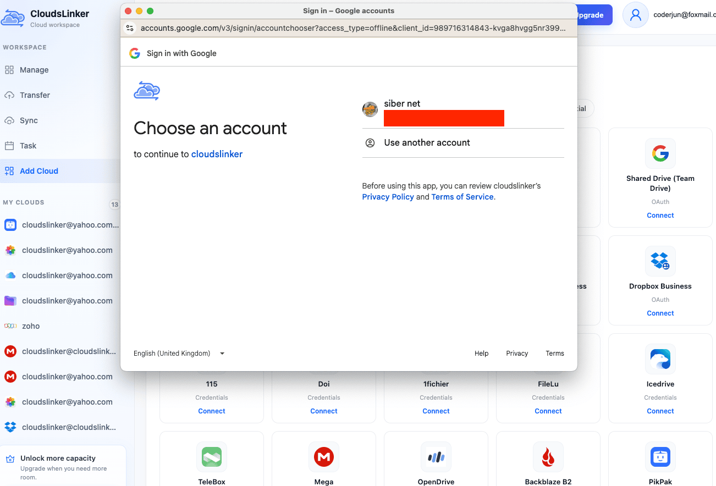The image size is (716, 486).
Task: Click the Manage grid icon
Action: tap(9, 70)
